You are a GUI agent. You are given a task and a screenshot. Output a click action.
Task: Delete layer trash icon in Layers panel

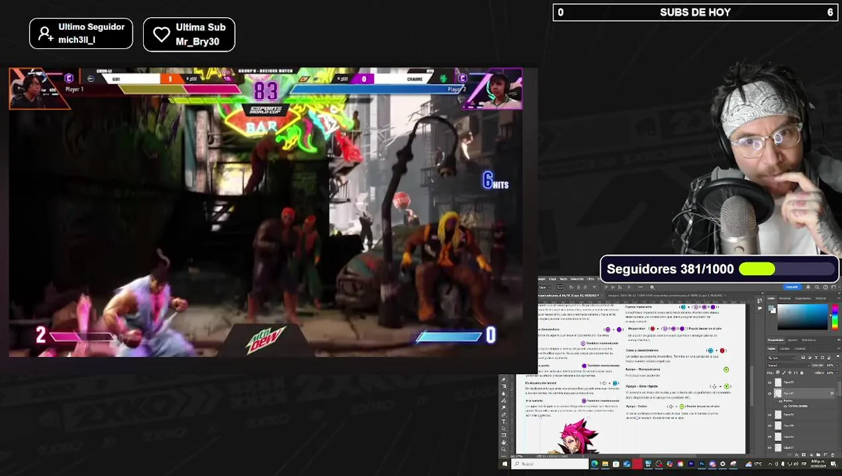click(x=833, y=455)
